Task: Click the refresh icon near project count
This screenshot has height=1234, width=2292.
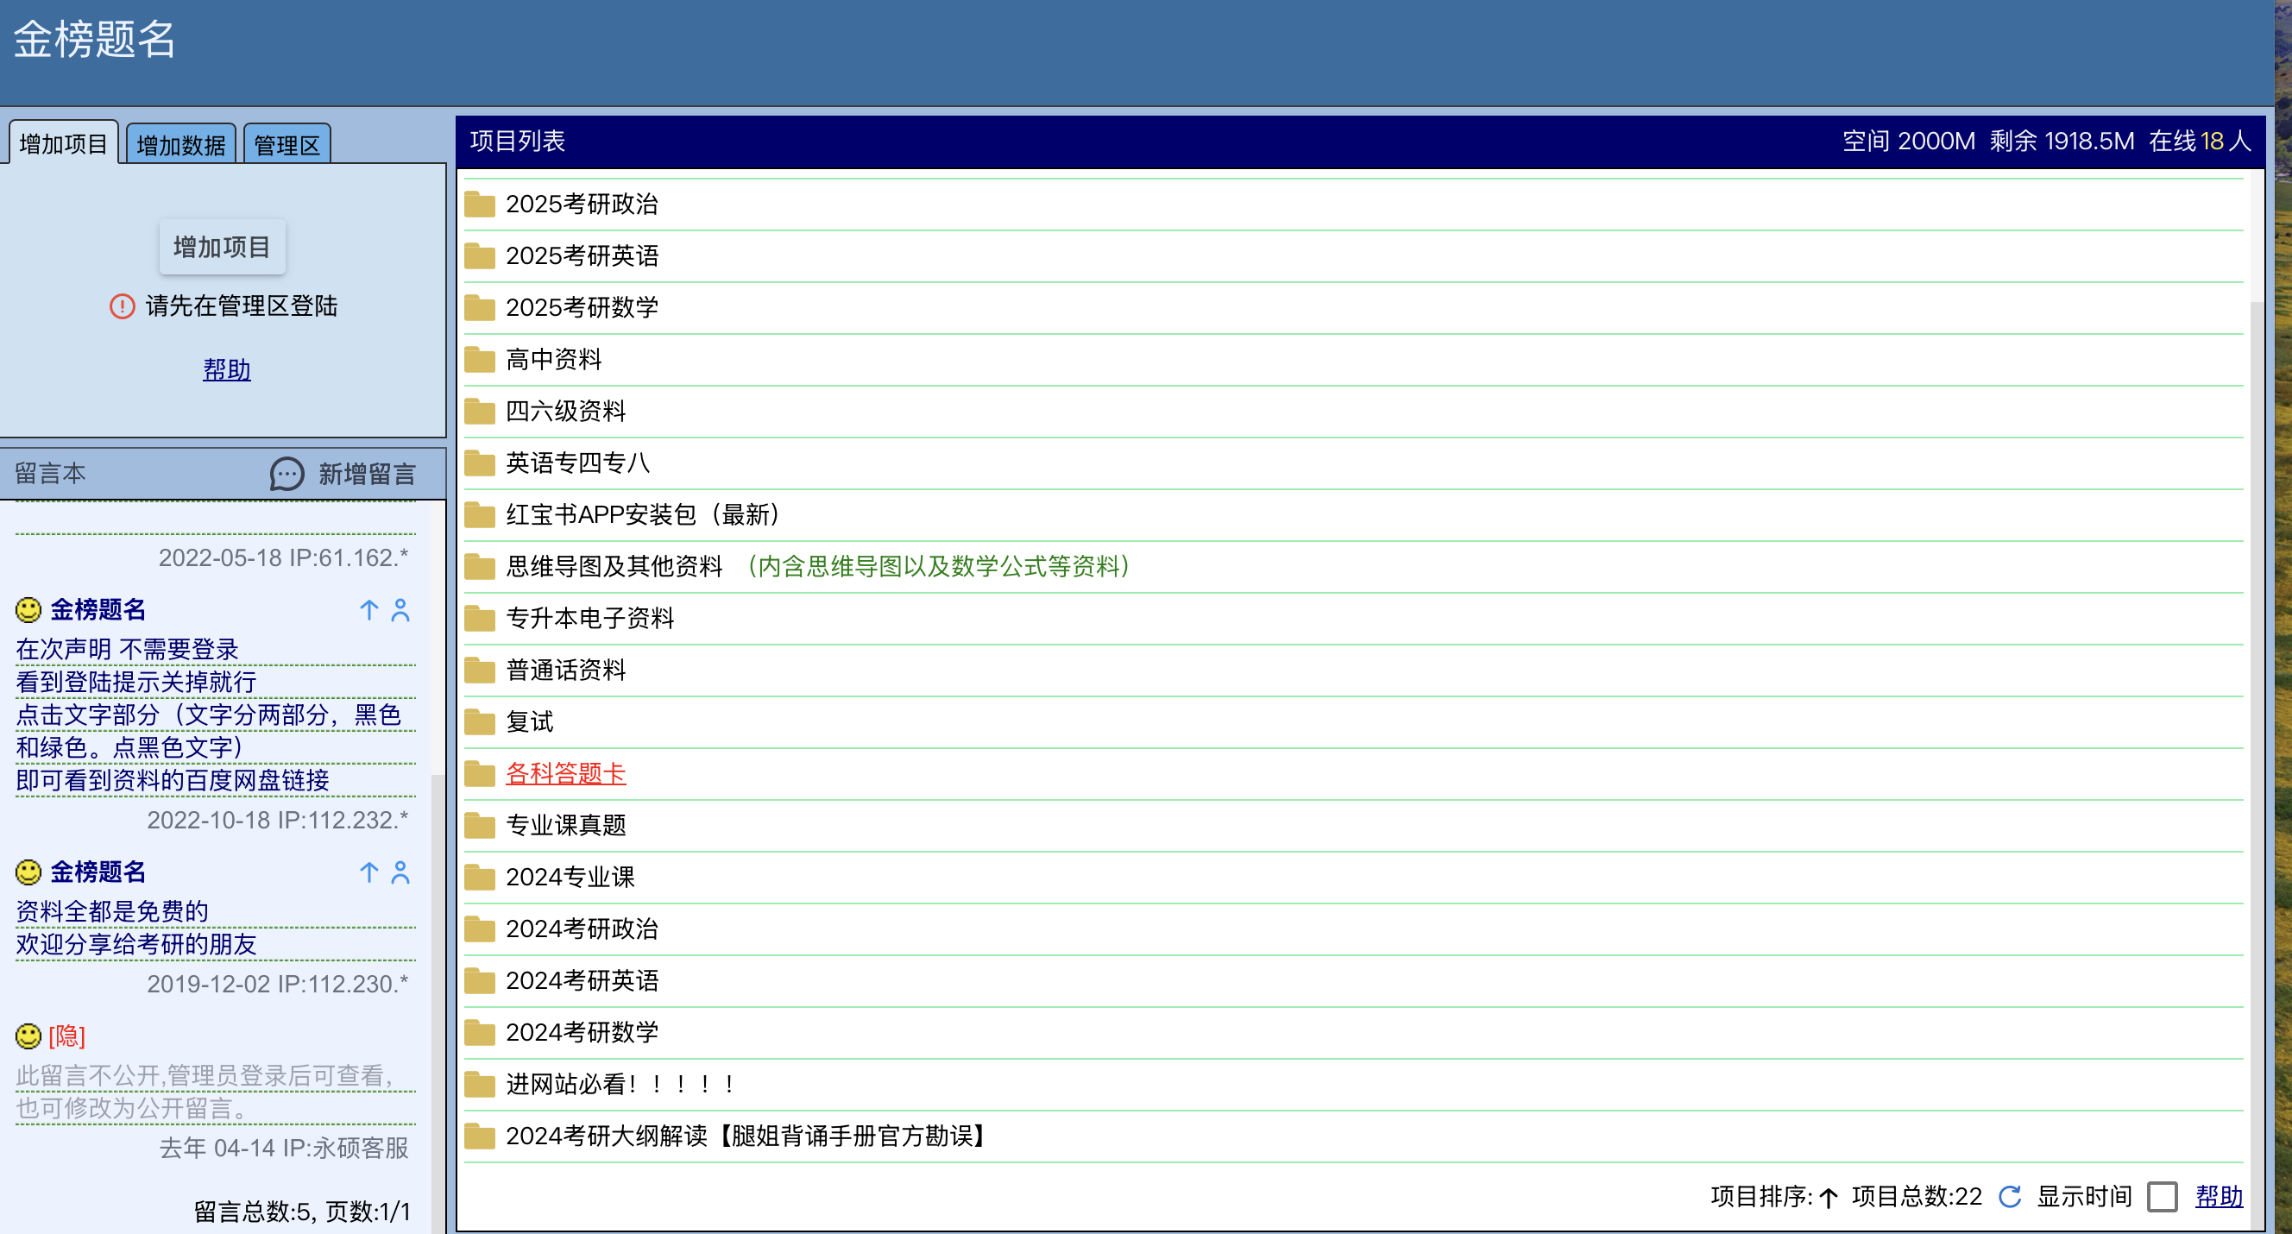Action: click(x=2009, y=1197)
